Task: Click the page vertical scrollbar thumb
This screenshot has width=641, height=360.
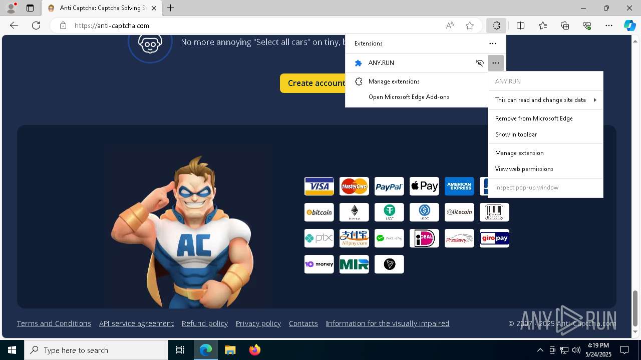Action: tap(636, 307)
